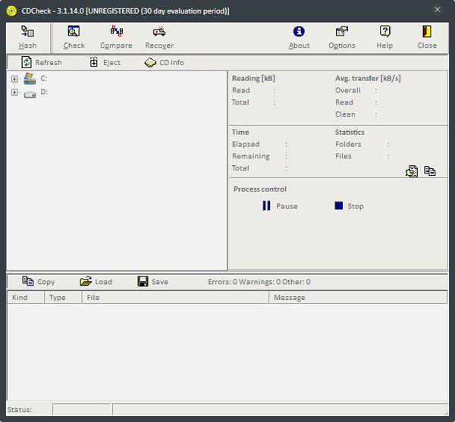Refresh the drive list
This screenshot has height=422, width=455.
pyautogui.click(x=42, y=62)
